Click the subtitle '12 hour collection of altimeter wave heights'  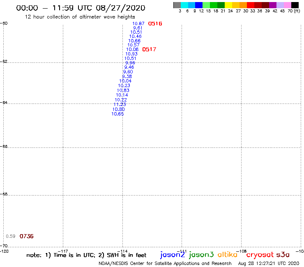80,17
